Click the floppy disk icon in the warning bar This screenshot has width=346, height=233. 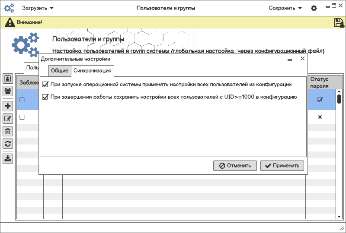[x=339, y=23]
